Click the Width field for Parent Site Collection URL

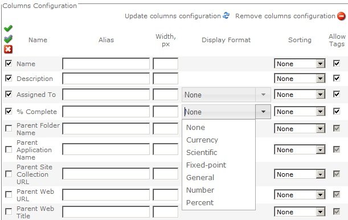pyautogui.click(x=165, y=174)
